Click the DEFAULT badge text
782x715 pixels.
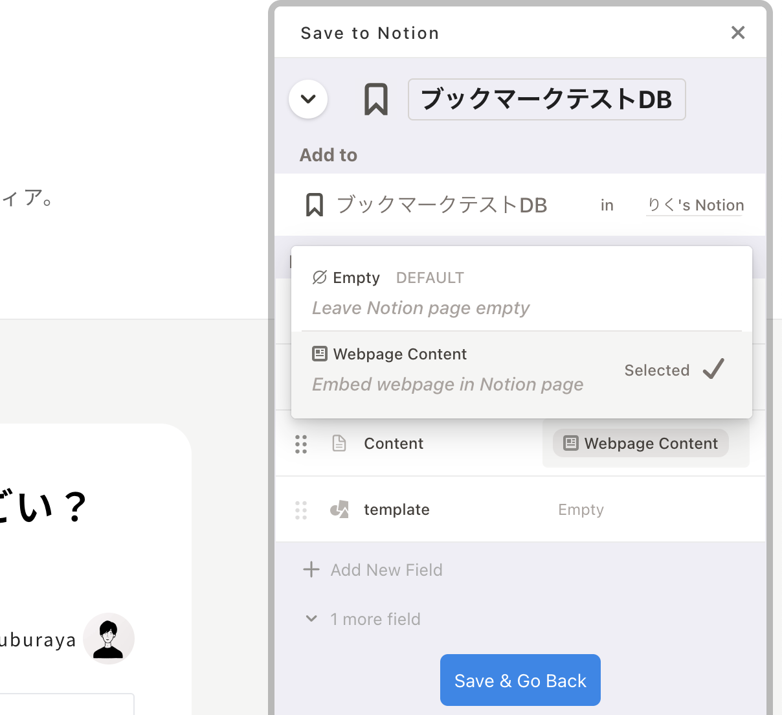[x=430, y=278]
